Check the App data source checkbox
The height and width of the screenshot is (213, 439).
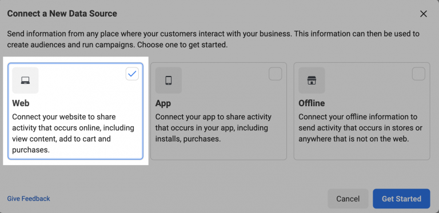point(275,74)
